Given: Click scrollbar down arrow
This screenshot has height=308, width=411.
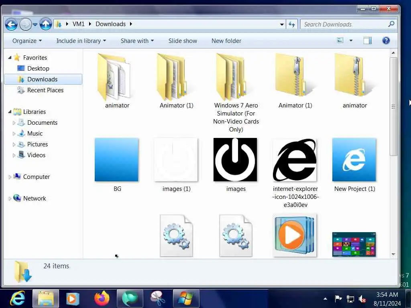Looking at the screenshot, I should click(x=393, y=254).
